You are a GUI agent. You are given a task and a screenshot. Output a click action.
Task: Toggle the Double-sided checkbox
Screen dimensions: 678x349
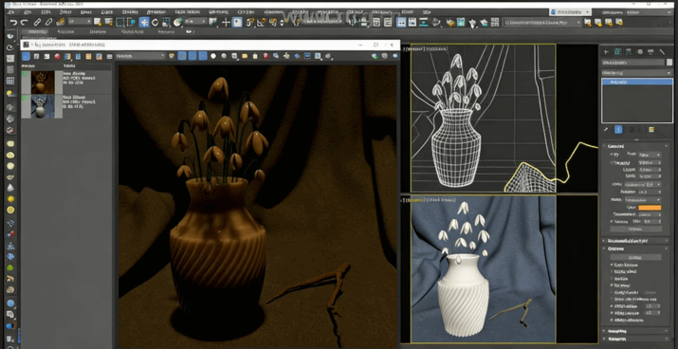coord(612,271)
